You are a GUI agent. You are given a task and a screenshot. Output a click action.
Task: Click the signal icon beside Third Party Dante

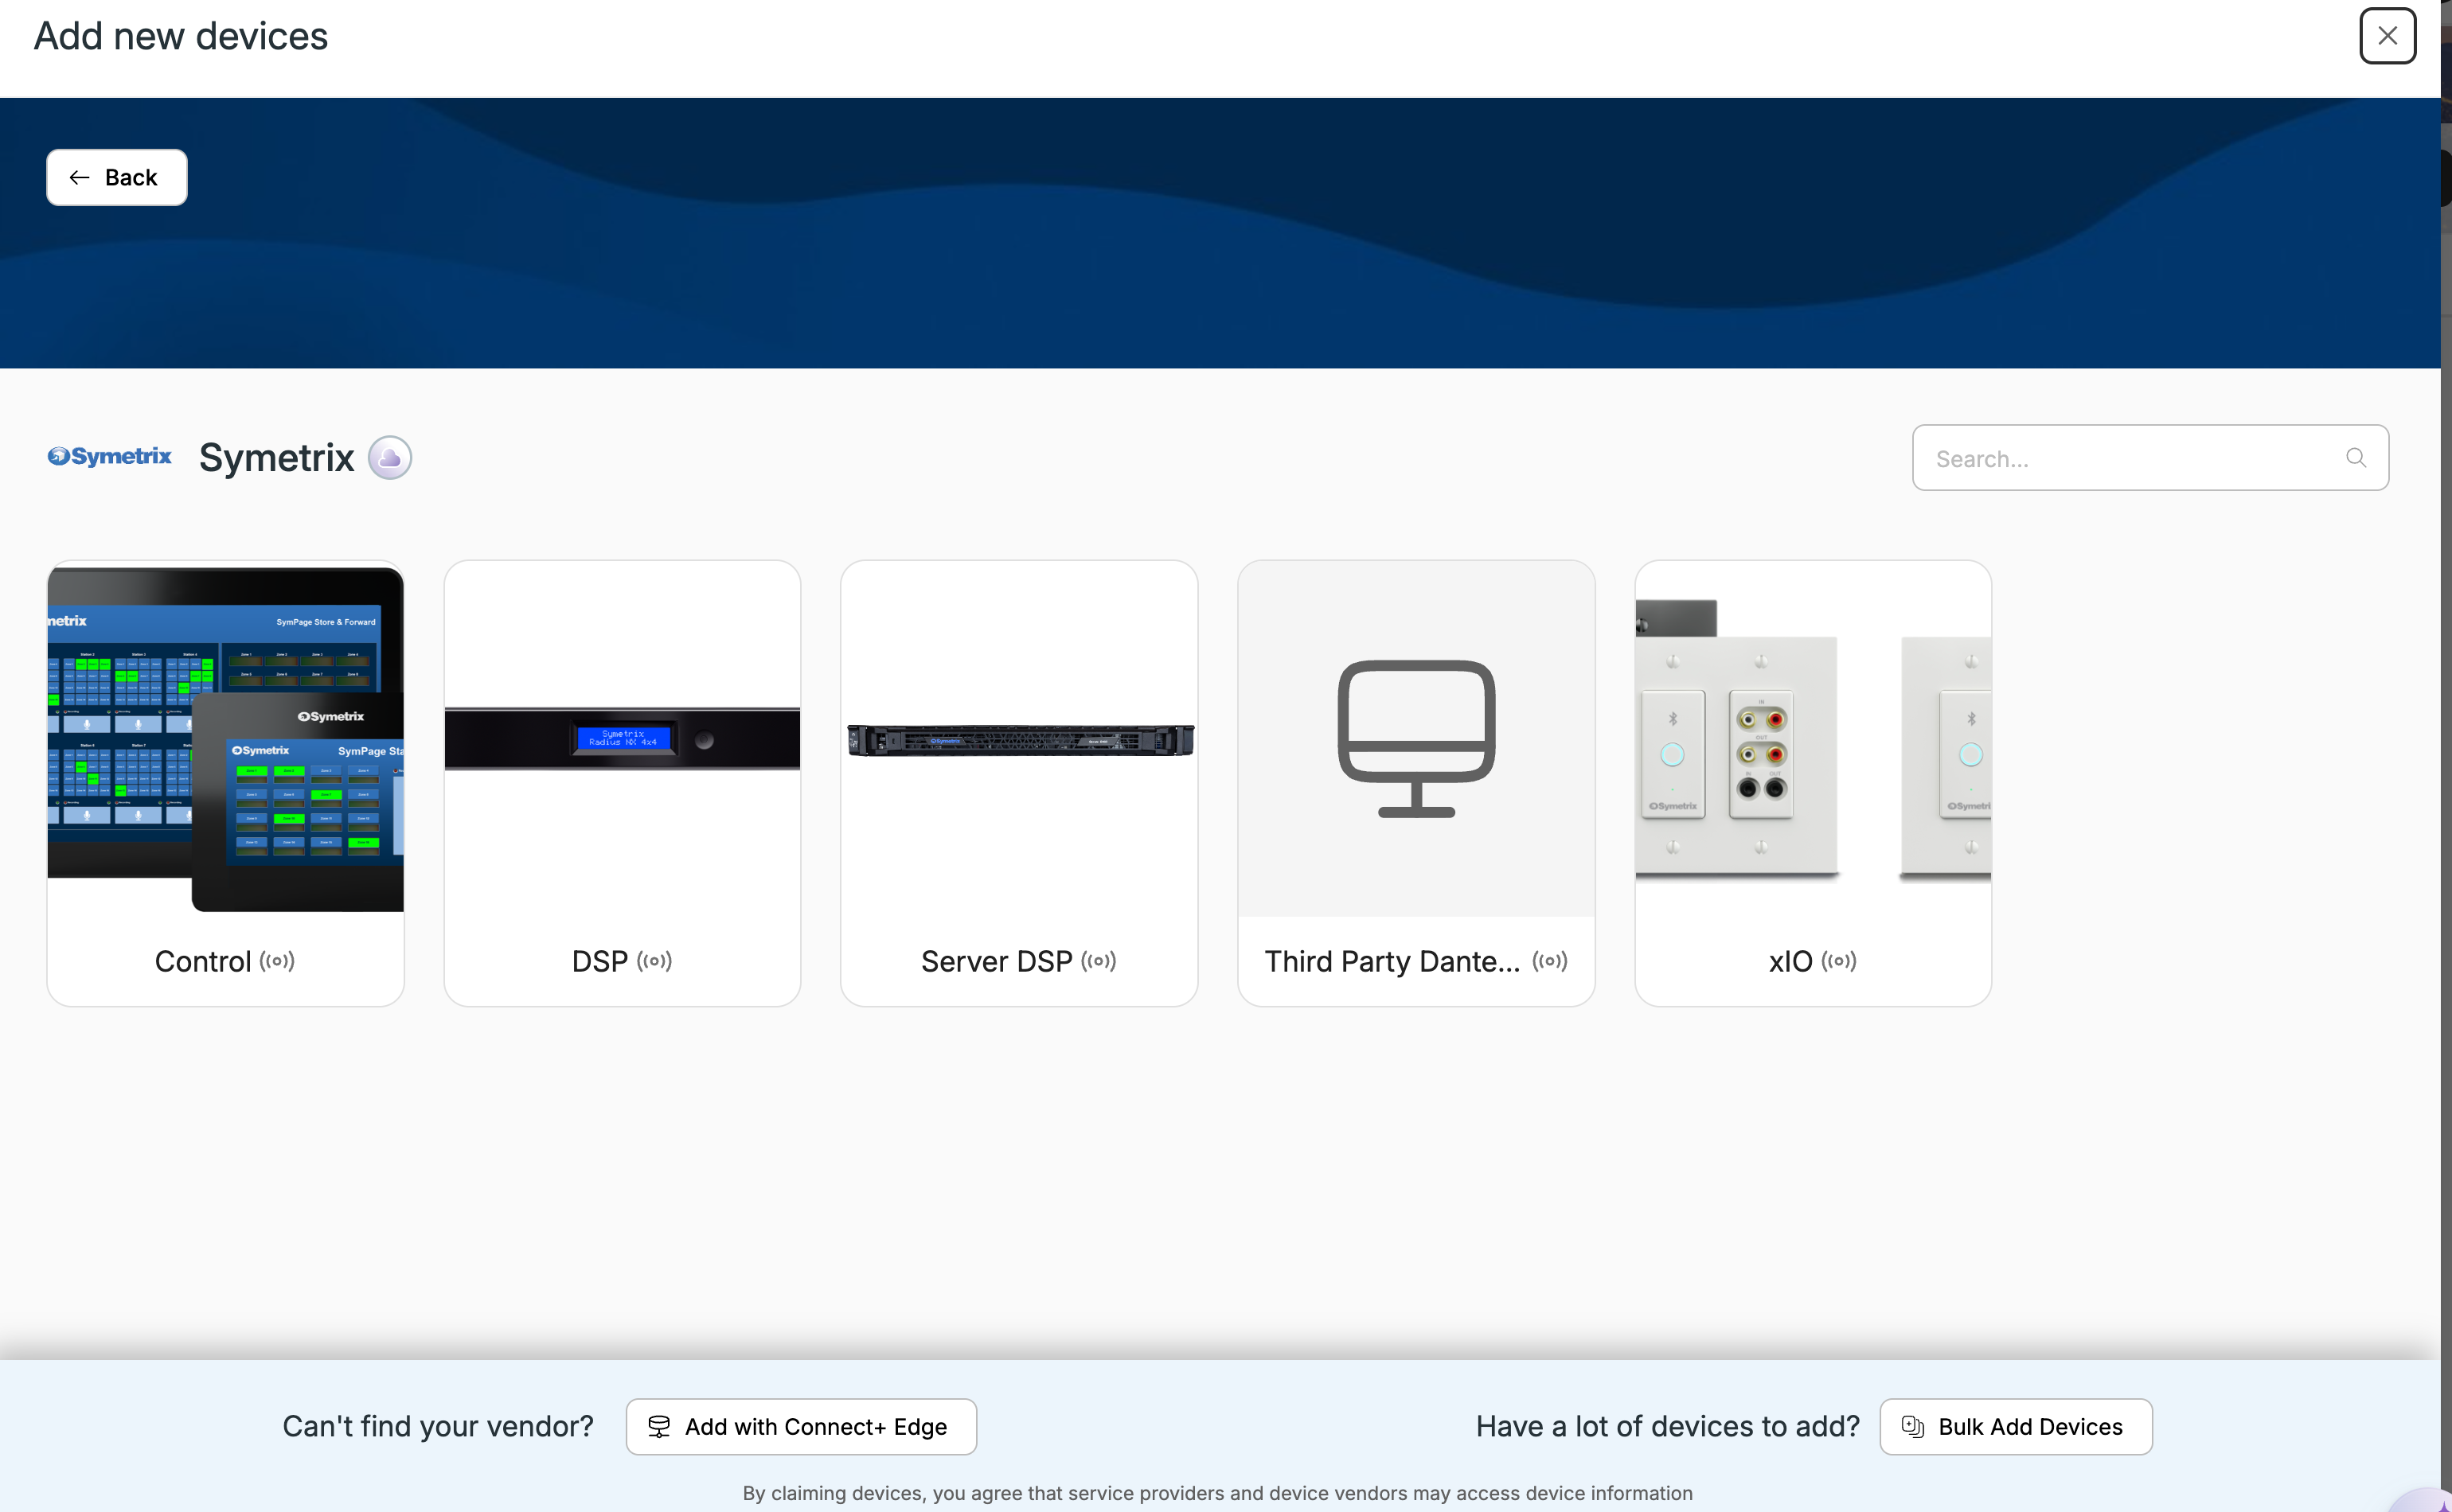pos(1550,961)
